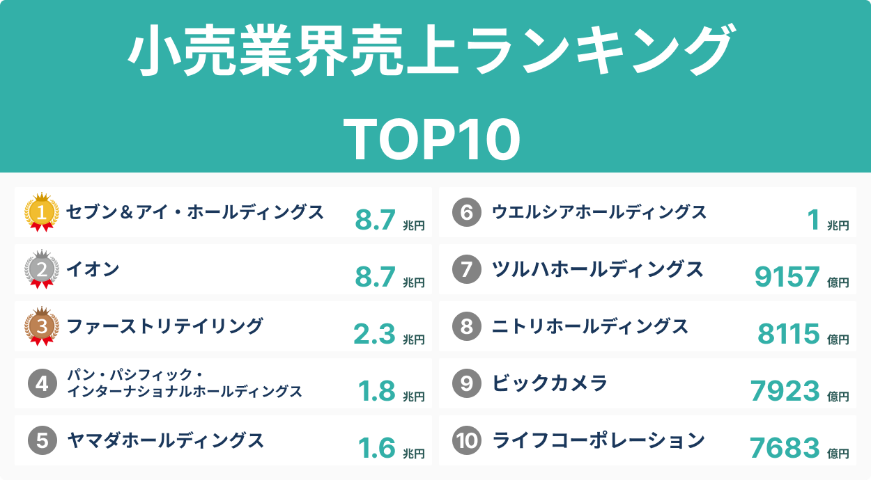Click the 2.3 兆円 sales value
The width and height of the screenshot is (871, 480).
point(388,335)
